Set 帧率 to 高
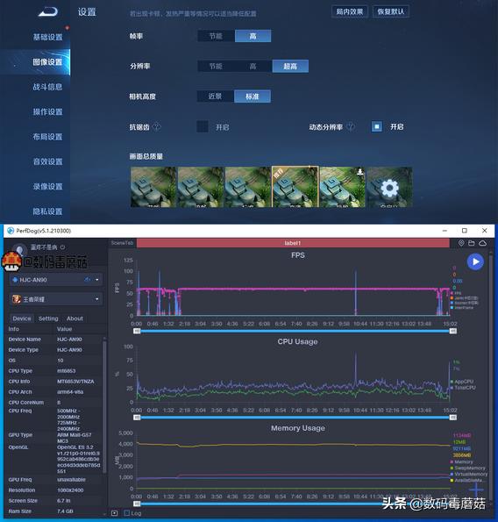Image resolution: width=498 pixels, height=522 pixels. 253,36
